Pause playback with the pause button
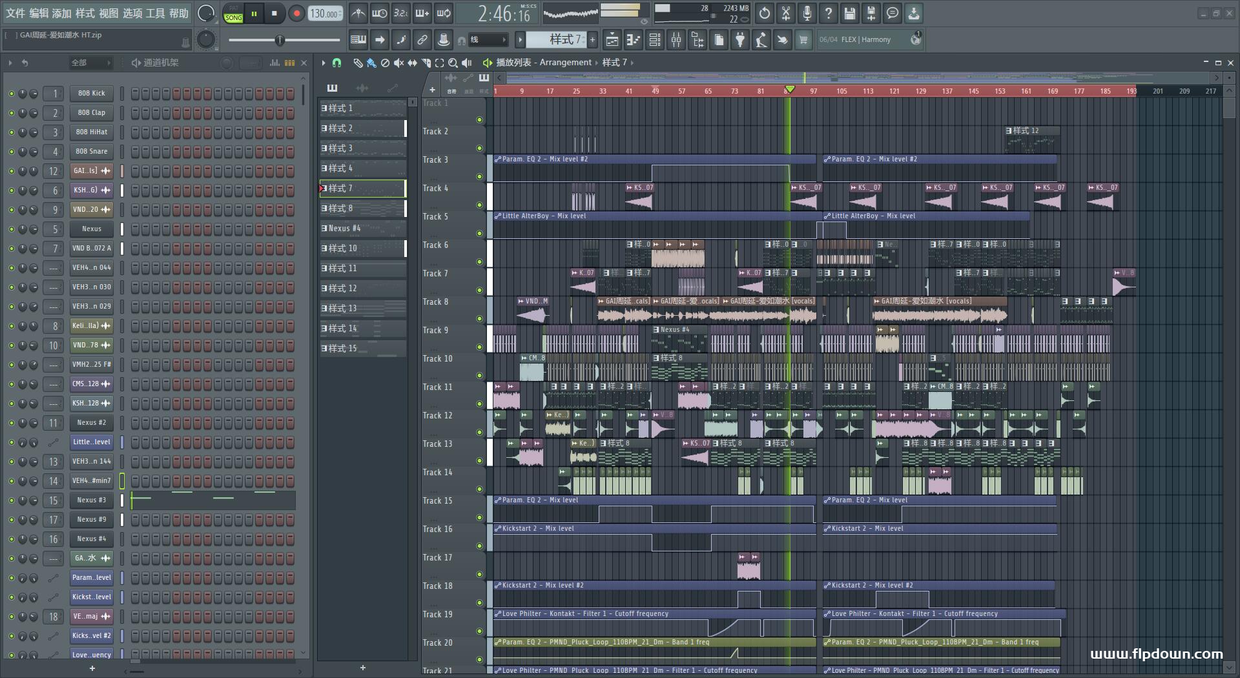The width and height of the screenshot is (1240, 678). click(x=254, y=14)
